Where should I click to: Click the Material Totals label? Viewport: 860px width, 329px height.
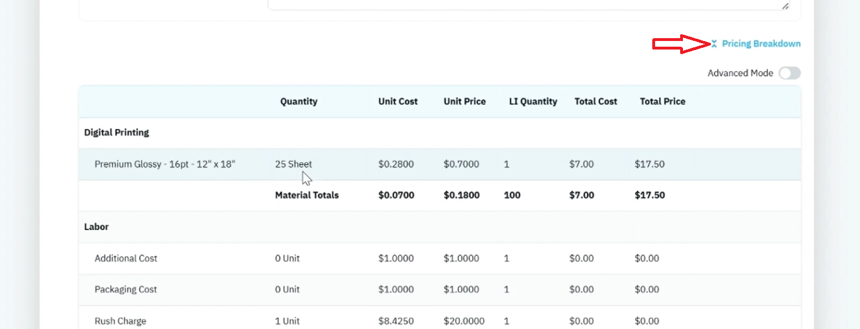(307, 195)
